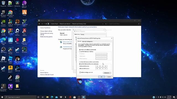Select Rockstar Games Launcher desktop icon
Image resolution: width=177 pixels, height=99 pixels.
point(11,69)
